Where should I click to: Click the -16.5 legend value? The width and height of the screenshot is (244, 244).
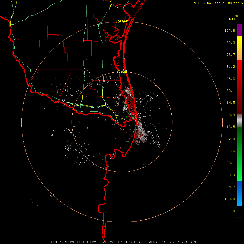click(x=230, y=127)
